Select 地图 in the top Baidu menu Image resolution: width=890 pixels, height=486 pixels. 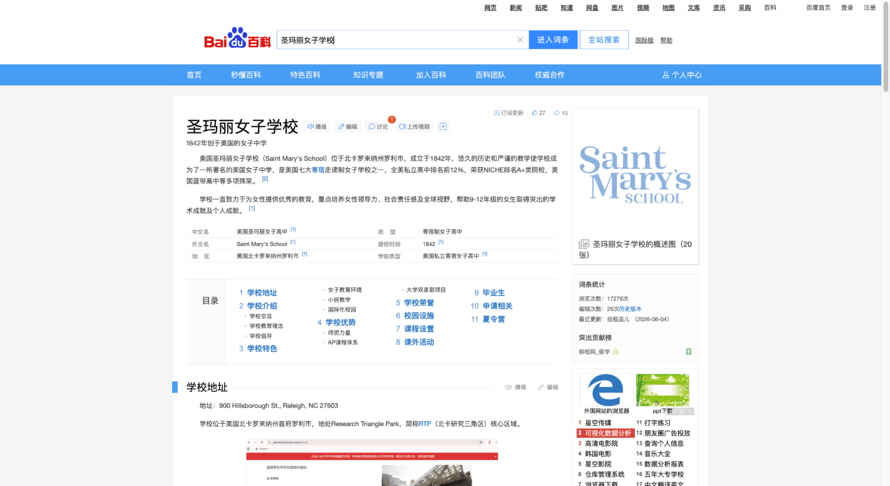click(669, 8)
